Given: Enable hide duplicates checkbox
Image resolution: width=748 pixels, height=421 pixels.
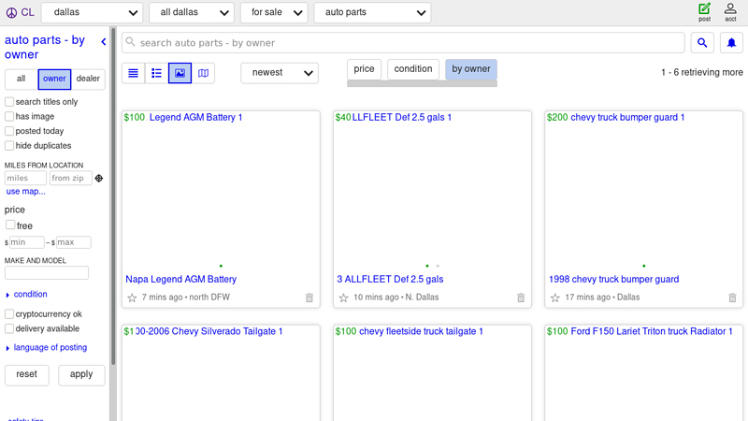Looking at the screenshot, I should (x=9, y=145).
